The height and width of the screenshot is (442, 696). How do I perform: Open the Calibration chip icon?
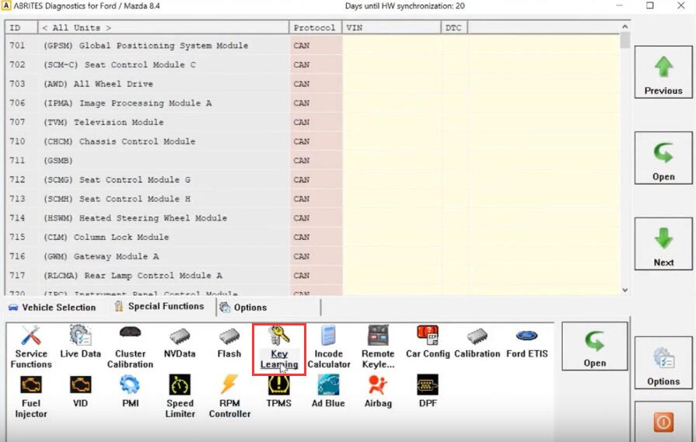[477, 342]
